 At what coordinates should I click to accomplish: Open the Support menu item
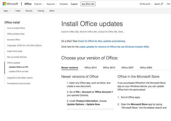[x=74, y=4]
